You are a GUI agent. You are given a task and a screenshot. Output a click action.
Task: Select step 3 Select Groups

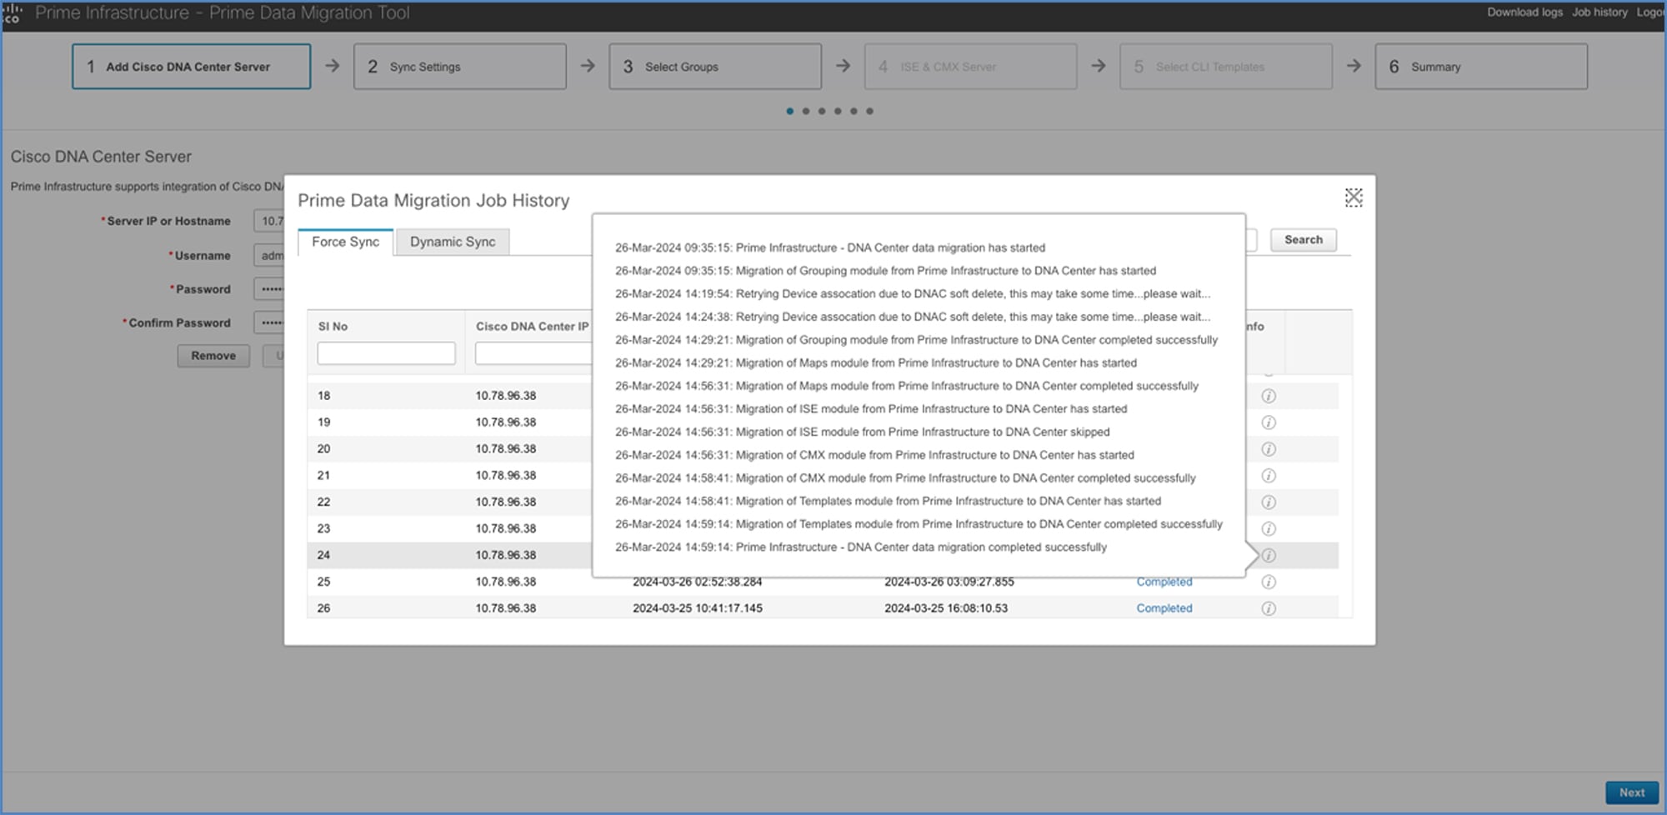(x=715, y=67)
